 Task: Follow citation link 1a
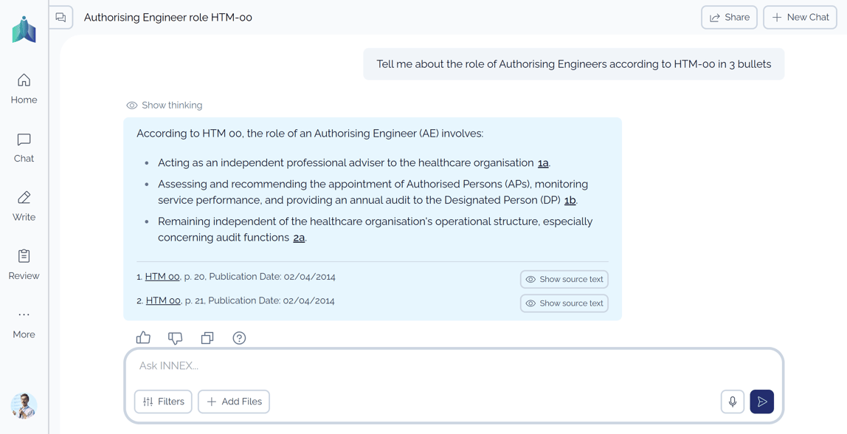(543, 163)
